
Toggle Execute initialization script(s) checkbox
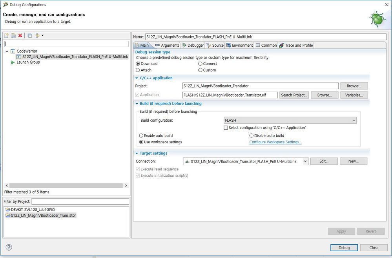pos(138,176)
